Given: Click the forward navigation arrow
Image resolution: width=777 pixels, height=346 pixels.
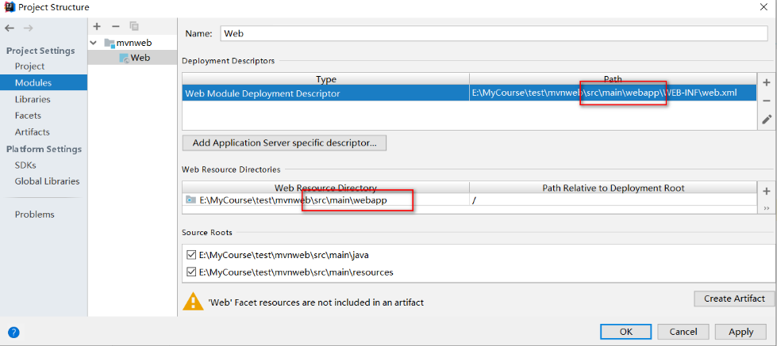Looking at the screenshot, I should coord(29,29).
